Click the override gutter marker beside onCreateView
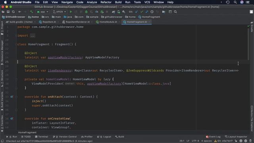Image resolution: width=254 pixels, height=143 pixels. coord(12,118)
